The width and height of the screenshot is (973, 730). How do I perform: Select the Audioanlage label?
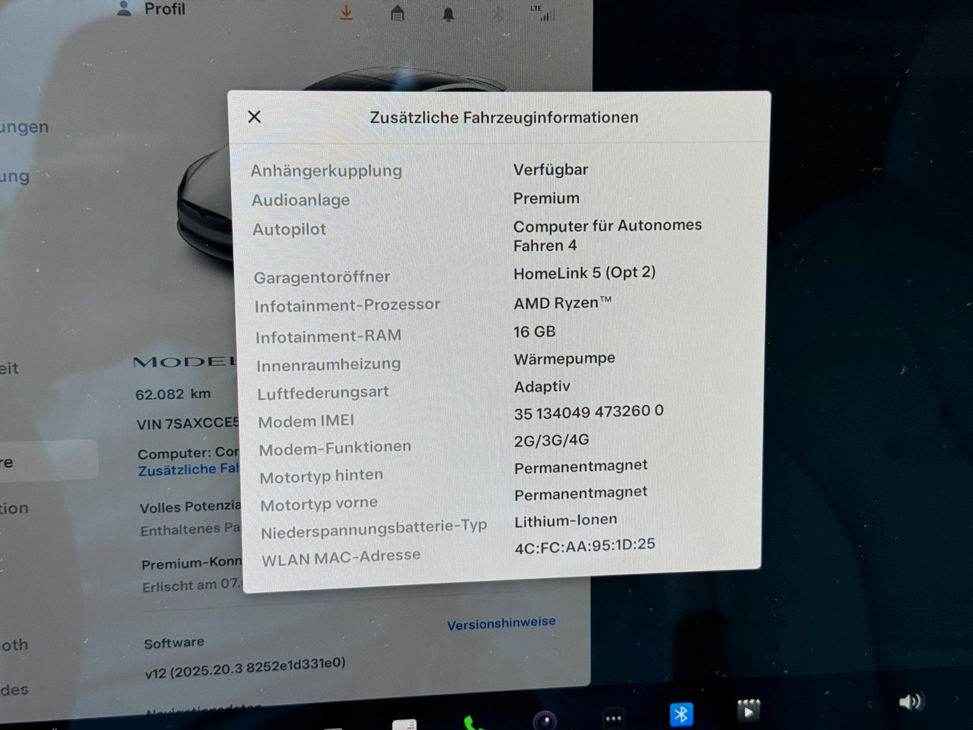click(300, 200)
